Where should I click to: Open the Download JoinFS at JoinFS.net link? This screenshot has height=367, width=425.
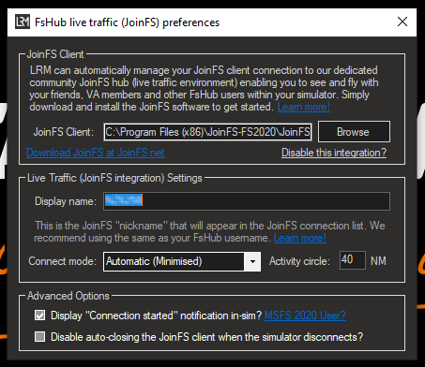(x=96, y=153)
